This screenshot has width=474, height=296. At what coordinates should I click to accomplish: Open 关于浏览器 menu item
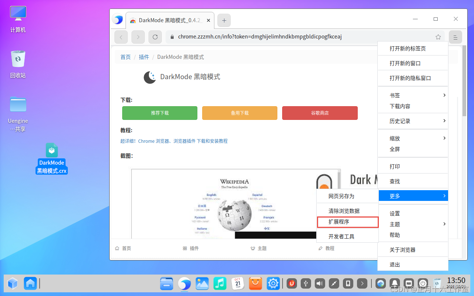(x=413, y=250)
